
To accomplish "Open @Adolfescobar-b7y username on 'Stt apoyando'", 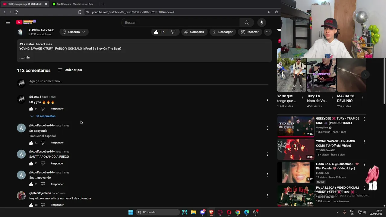I will [x=42, y=125].
